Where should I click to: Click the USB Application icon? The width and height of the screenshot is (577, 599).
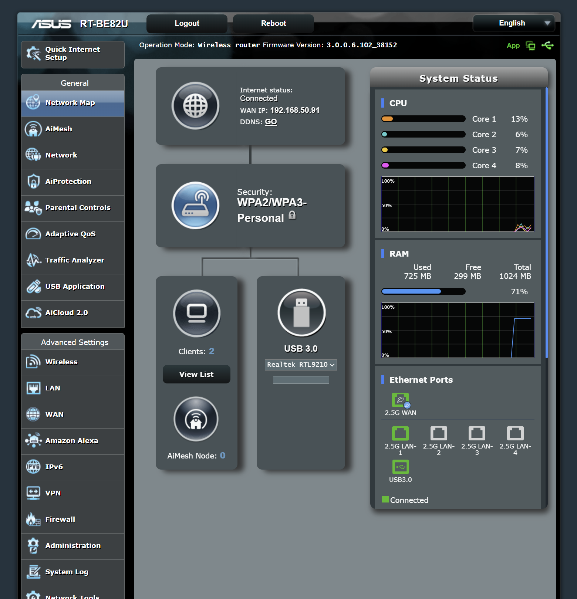[x=33, y=287]
